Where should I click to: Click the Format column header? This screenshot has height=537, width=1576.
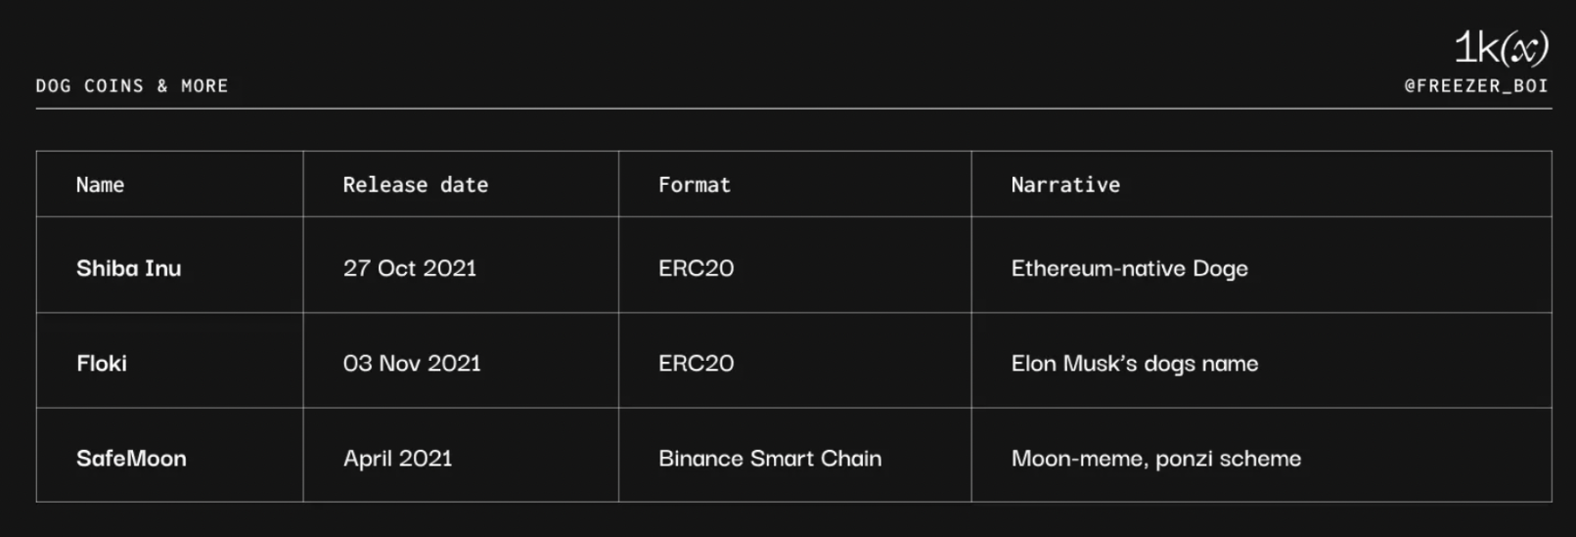pos(694,185)
